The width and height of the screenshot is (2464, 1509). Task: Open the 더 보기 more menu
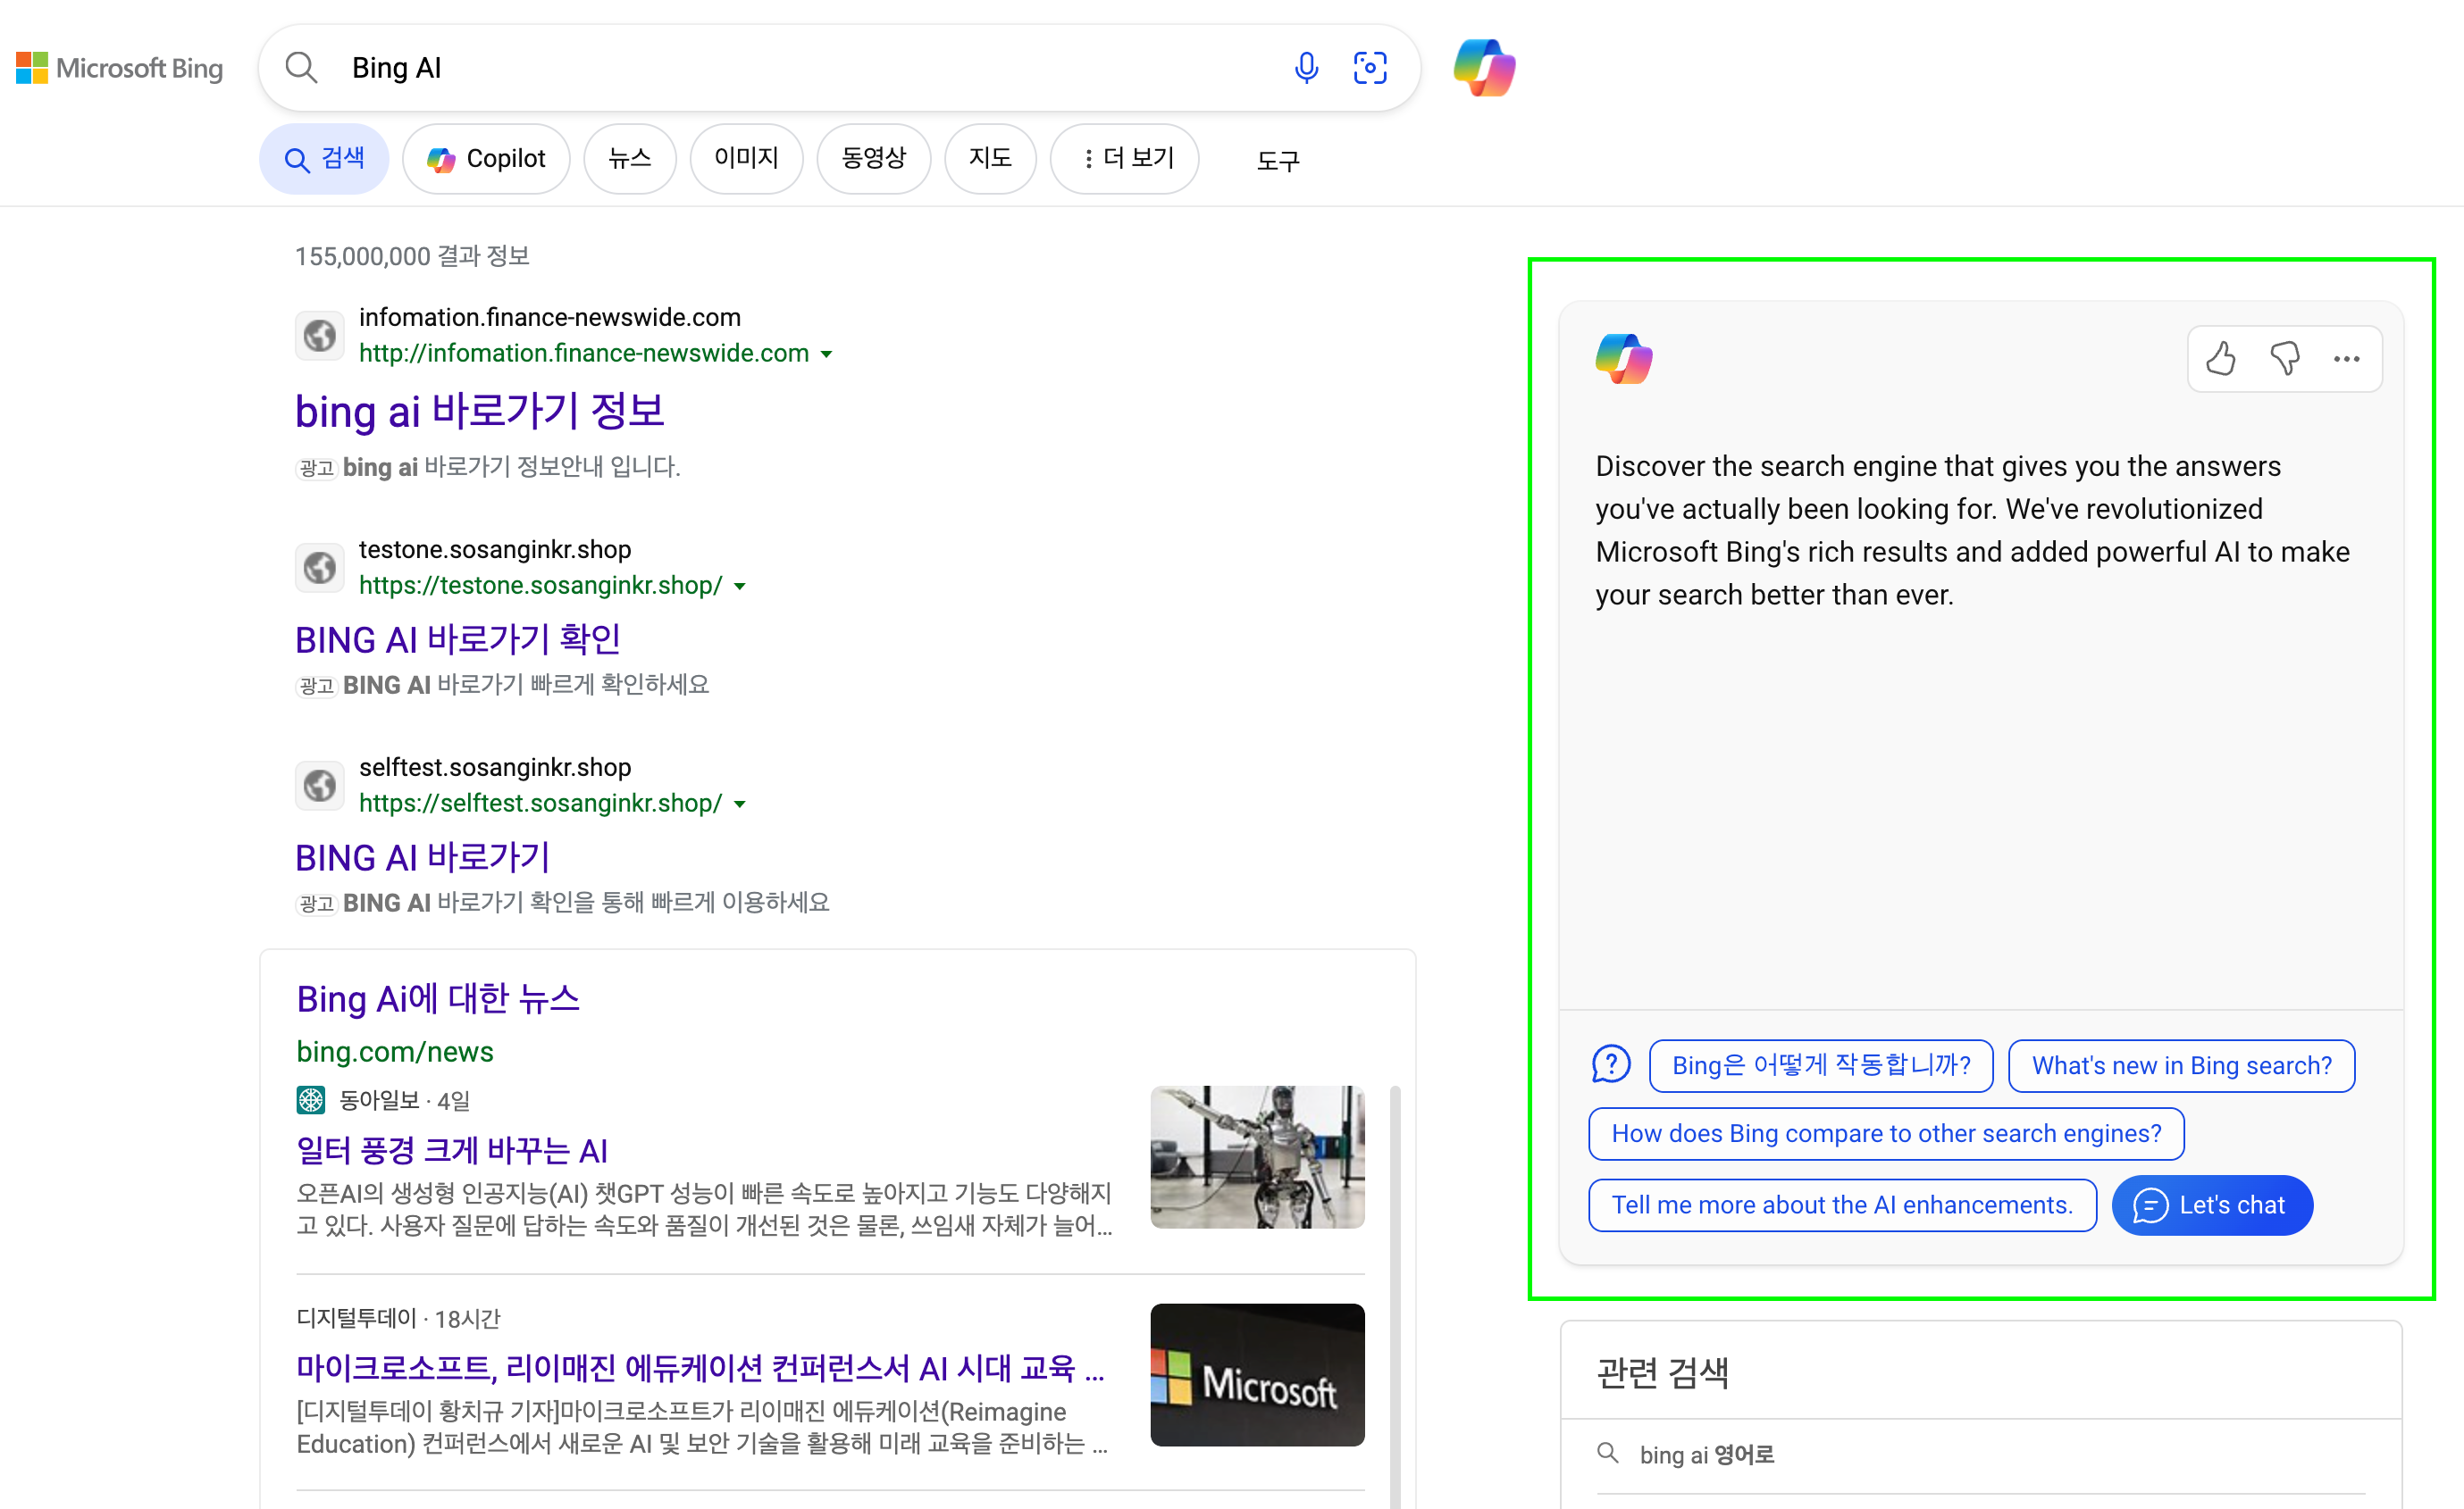pos(1125,158)
